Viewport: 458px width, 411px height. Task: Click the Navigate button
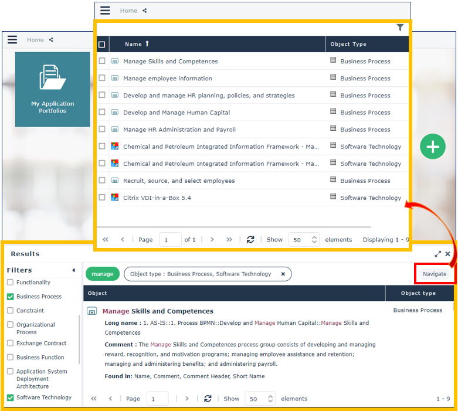point(435,274)
